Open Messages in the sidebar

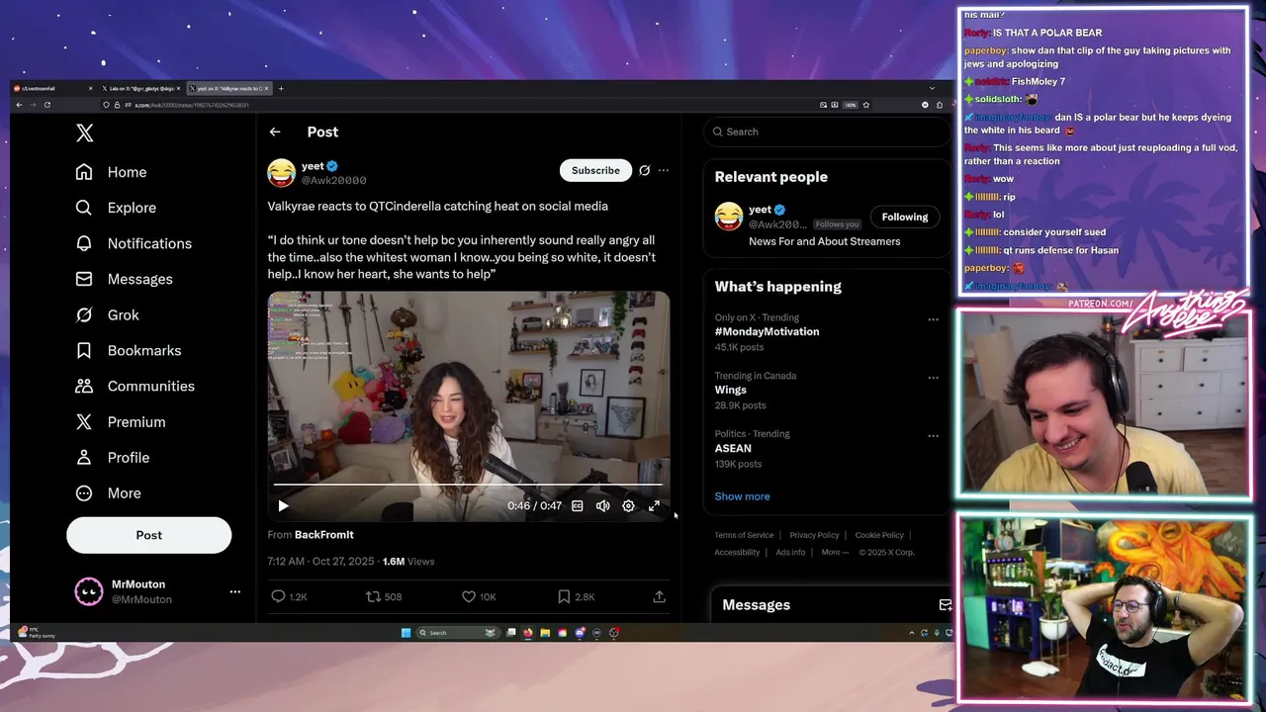pos(125,279)
